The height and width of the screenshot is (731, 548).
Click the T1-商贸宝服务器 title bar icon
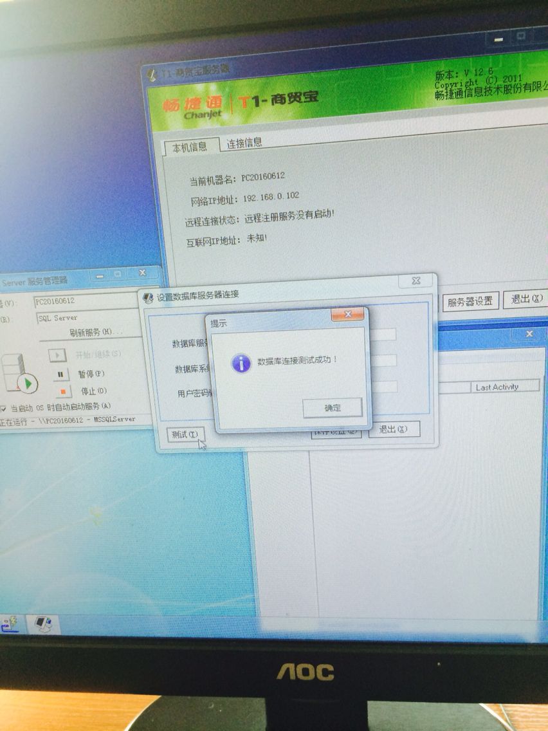(x=152, y=75)
